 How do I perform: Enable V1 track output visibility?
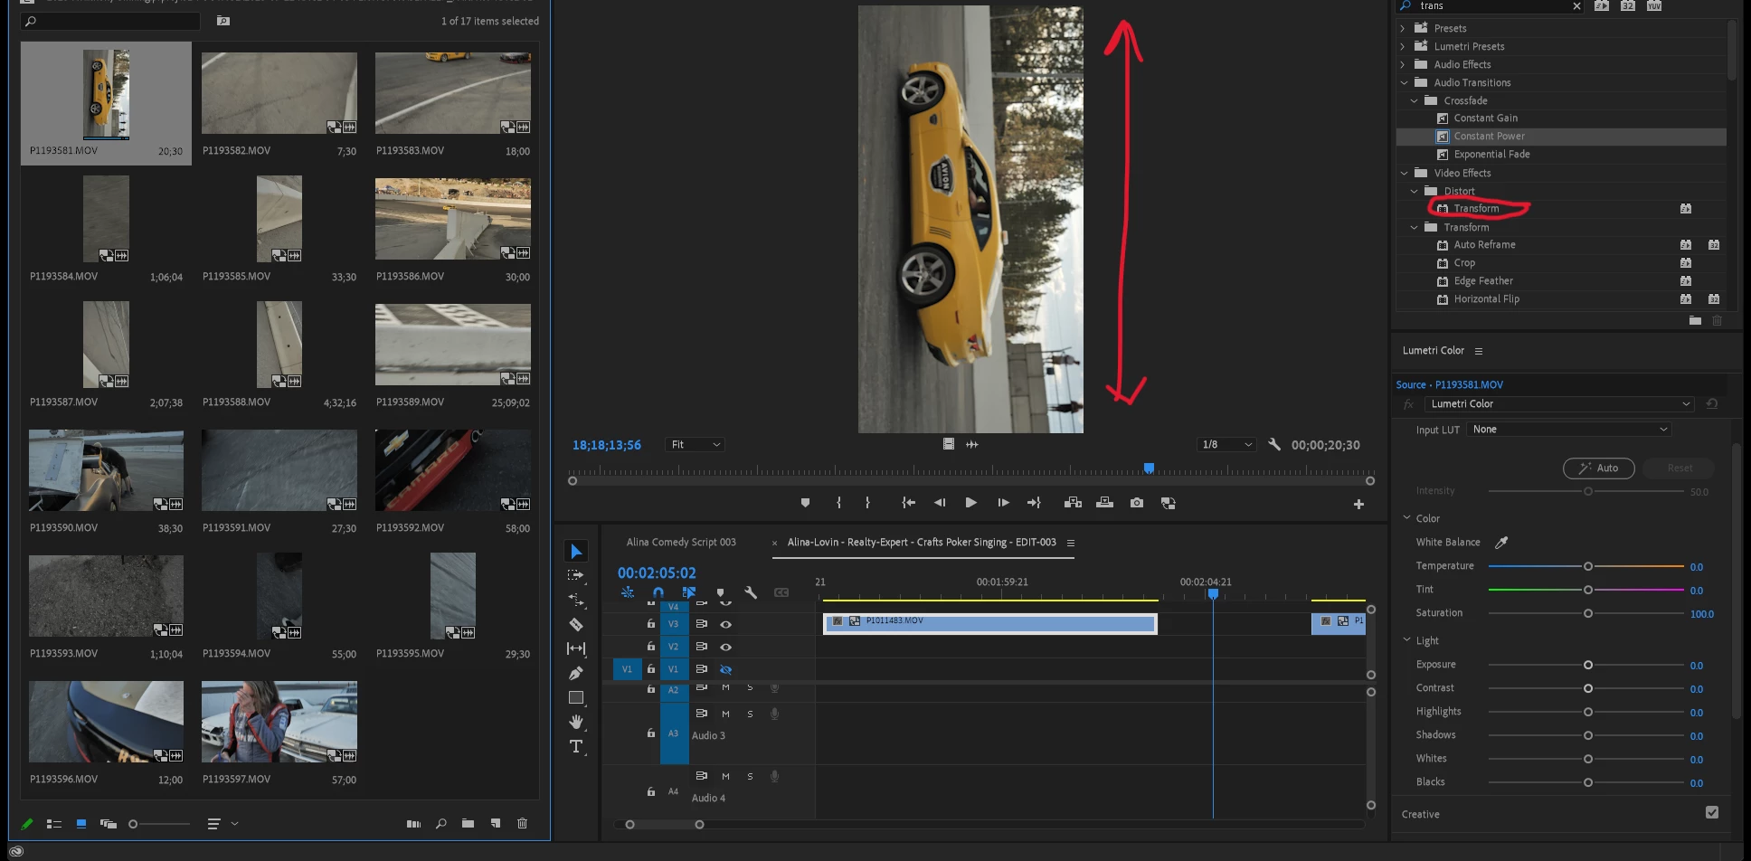[x=725, y=669]
